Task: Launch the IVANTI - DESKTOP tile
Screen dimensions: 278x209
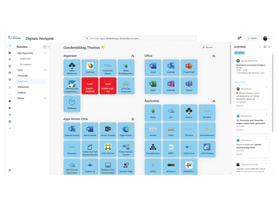Action: pyautogui.click(x=90, y=86)
